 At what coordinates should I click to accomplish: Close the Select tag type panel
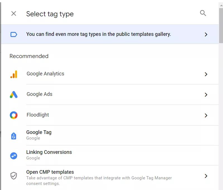14,13
